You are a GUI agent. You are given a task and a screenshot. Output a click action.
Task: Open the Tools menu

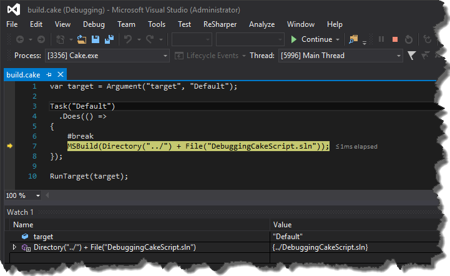(157, 24)
